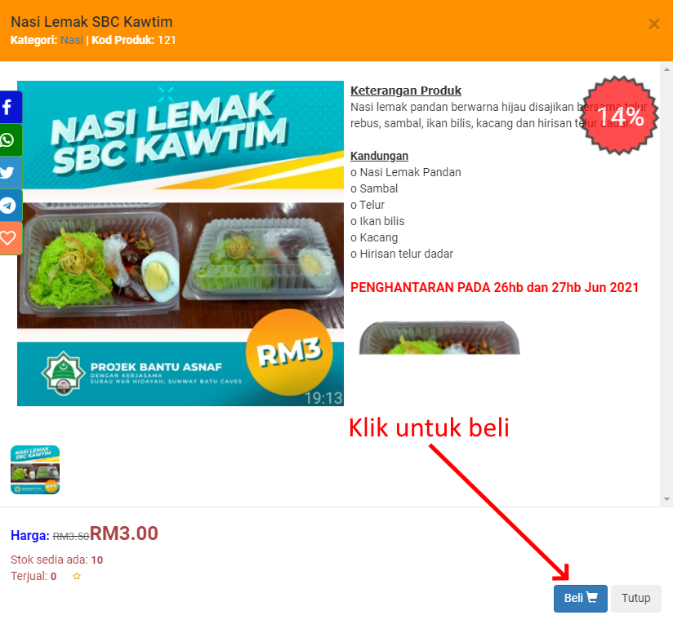
Task: Click the Keterangan Produk heading
Action: (x=406, y=91)
